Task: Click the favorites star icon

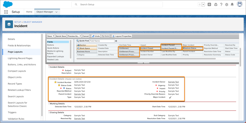Action: coord(200,5)
